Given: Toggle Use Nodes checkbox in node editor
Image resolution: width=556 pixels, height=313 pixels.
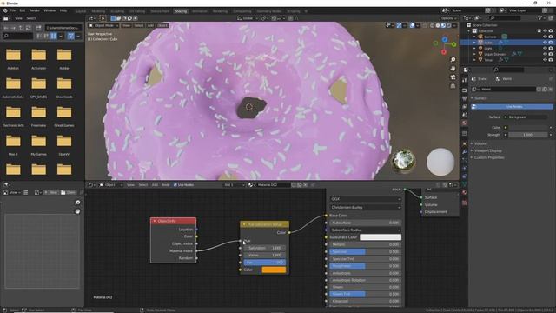Looking at the screenshot, I should click(175, 185).
